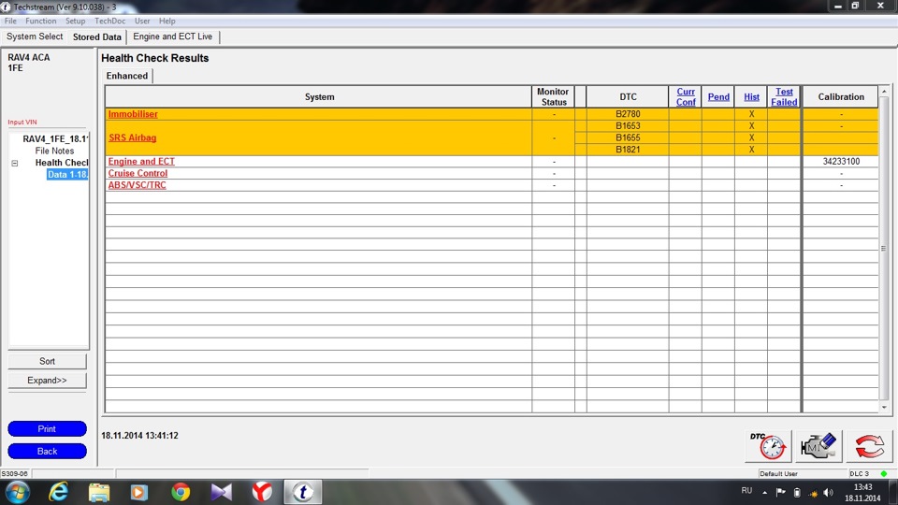Switch to Engine and ECT Live tab
The height and width of the screenshot is (505, 898).
tap(172, 36)
